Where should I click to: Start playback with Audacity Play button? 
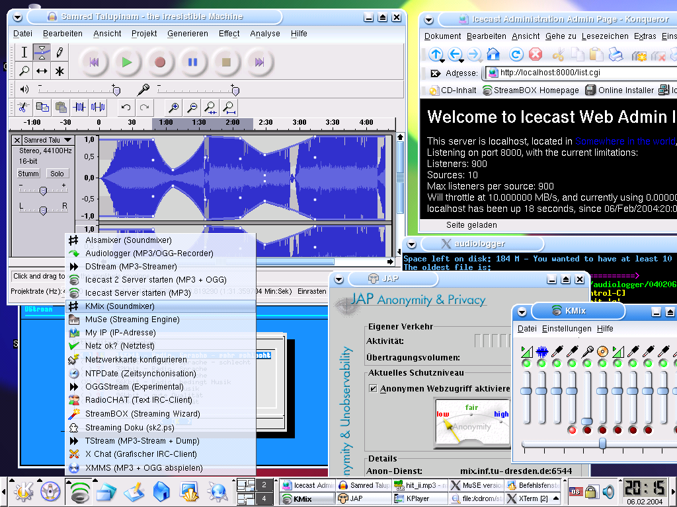126,62
